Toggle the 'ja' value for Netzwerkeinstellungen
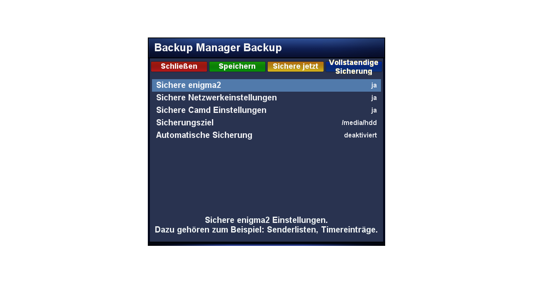Image resolution: width=533 pixels, height=300 pixels. [374, 98]
